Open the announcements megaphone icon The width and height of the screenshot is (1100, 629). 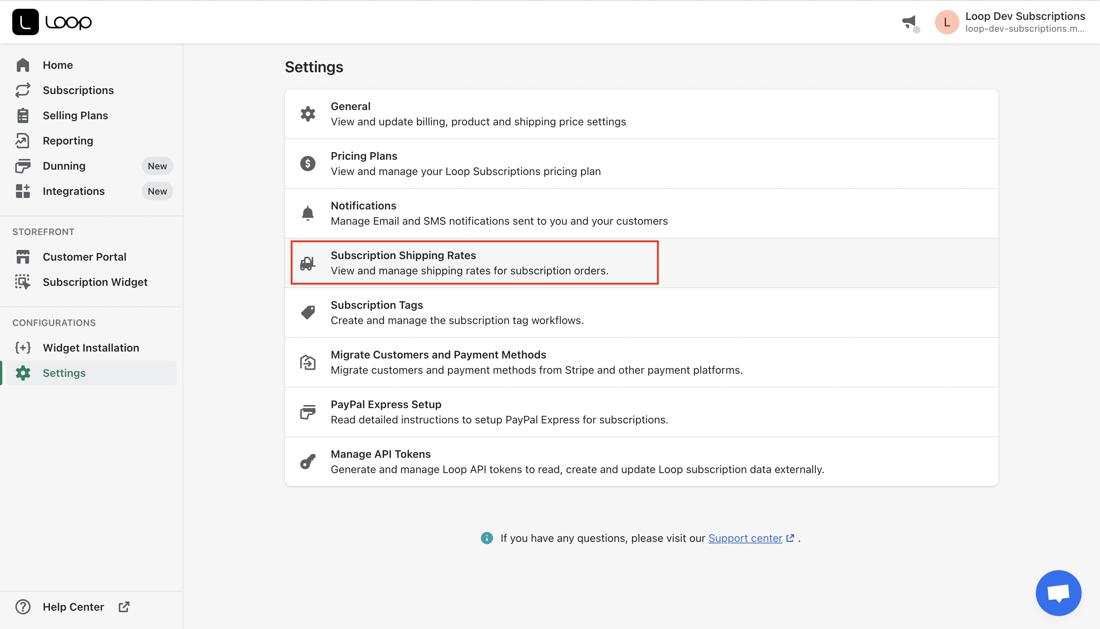909,22
